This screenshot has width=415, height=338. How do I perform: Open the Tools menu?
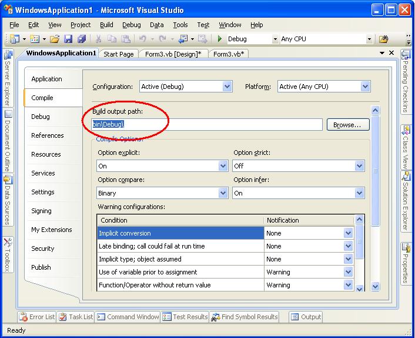pyautogui.click(x=180, y=25)
